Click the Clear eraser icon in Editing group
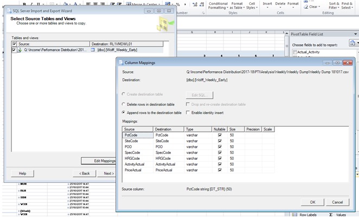The width and height of the screenshot is (359, 218). [306, 7]
